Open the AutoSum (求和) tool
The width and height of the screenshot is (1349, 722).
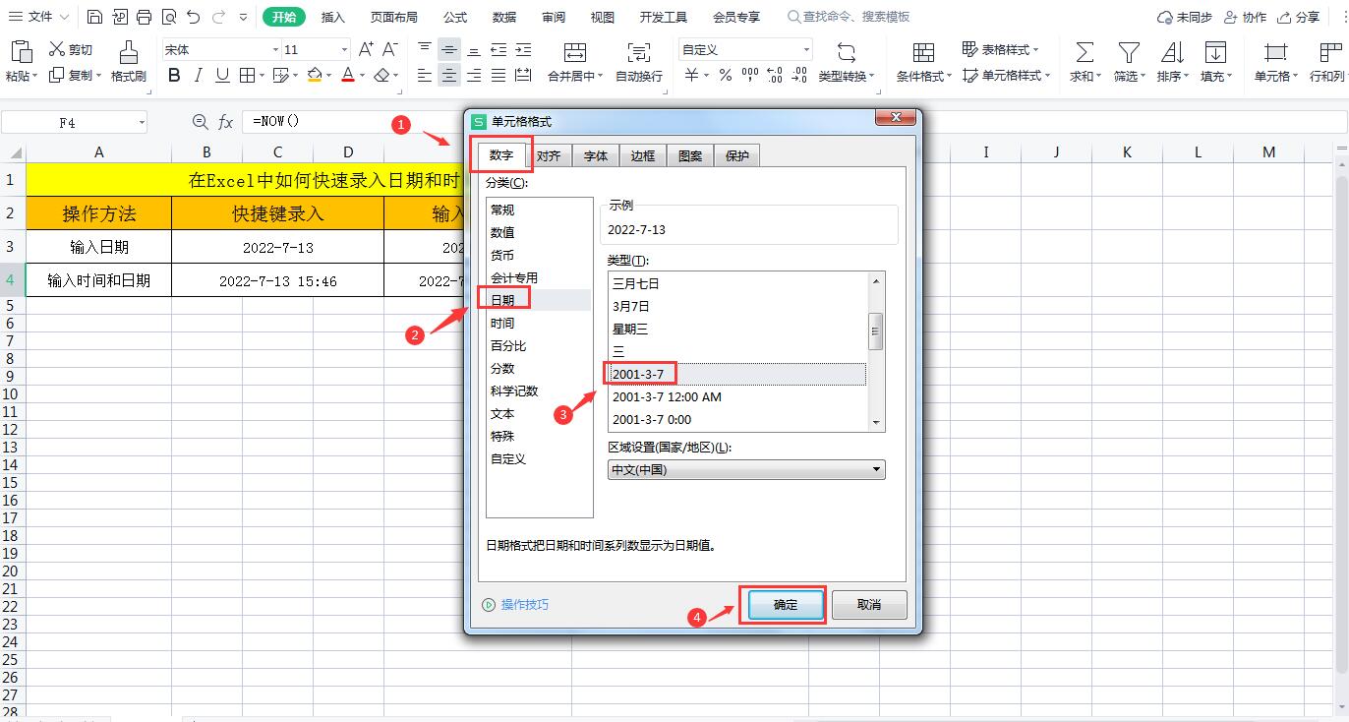[1084, 54]
